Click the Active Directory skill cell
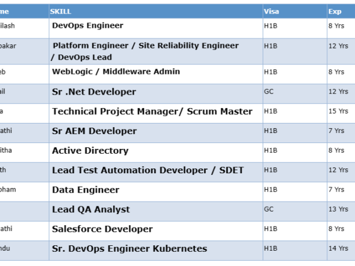 point(90,150)
